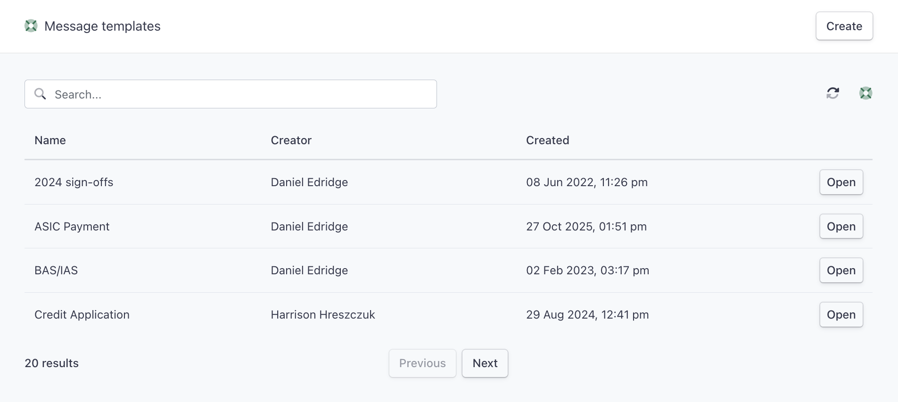Go to the Next page of results
The image size is (898, 402).
(x=485, y=363)
